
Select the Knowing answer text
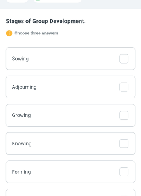(x=22, y=143)
